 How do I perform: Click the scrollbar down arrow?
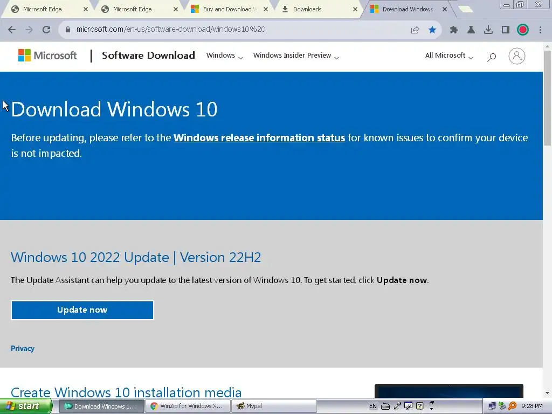click(x=548, y=393)
